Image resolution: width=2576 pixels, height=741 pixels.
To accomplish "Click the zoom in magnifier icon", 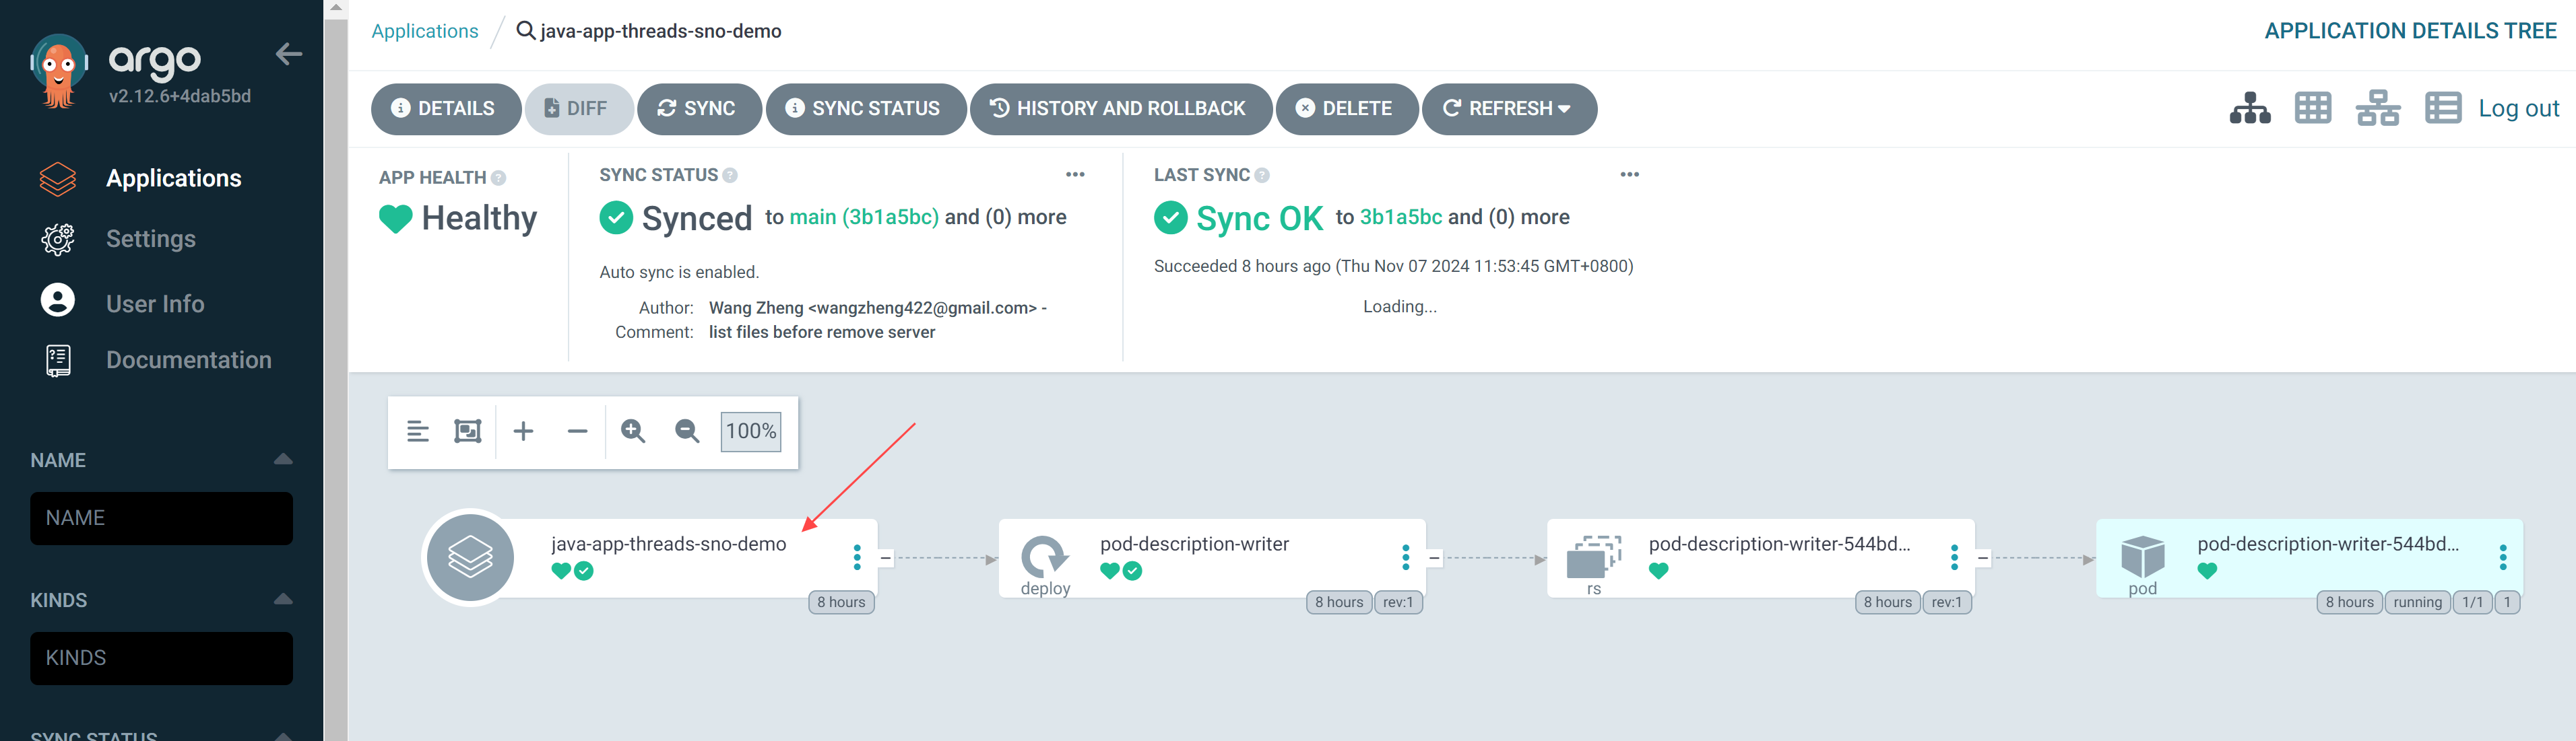I will click(633, 431).
